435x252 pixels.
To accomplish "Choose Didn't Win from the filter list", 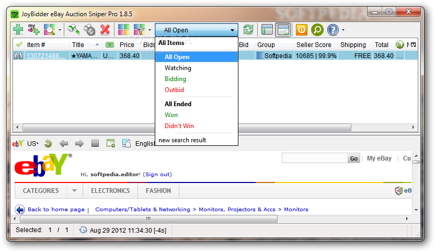I will pos(179,126).
